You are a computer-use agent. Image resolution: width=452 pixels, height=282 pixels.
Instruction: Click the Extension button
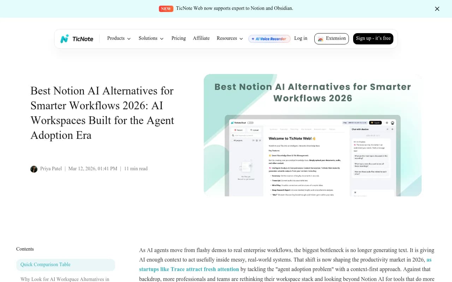click(x=332, y=39)
